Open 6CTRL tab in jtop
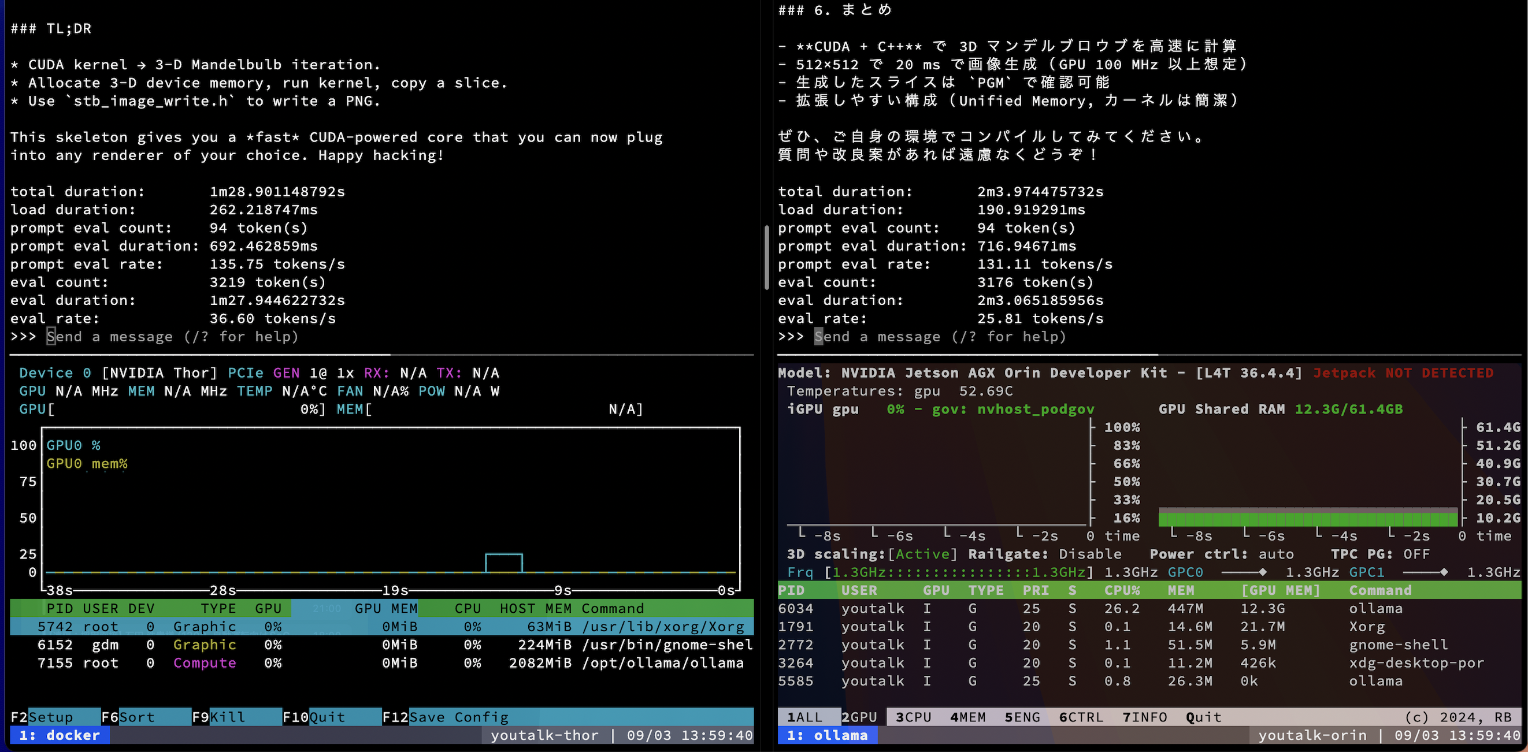Viewport: 1528px width, 752px height. coord(1081,717)
